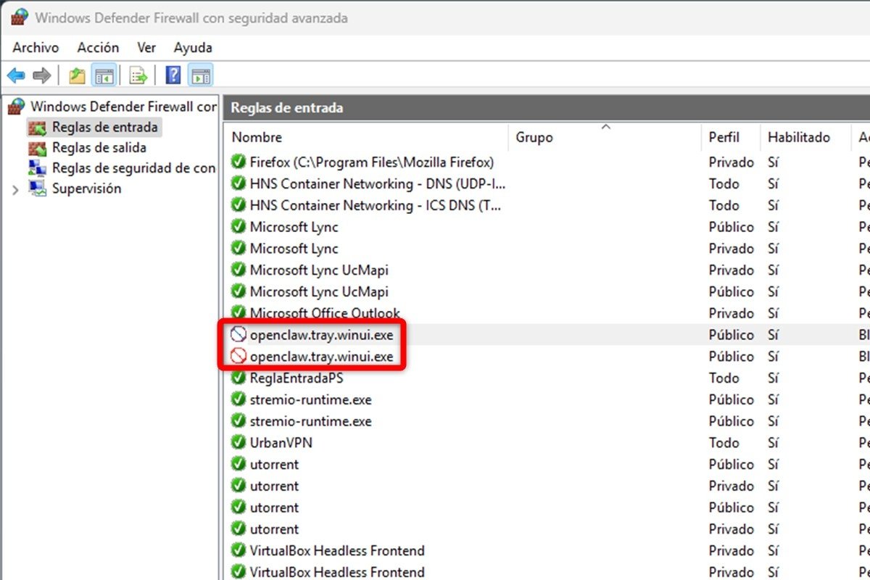The image size is (870, 580).
Task: Sort by the Habilitado column header
Action: click(x=805, y=137)
